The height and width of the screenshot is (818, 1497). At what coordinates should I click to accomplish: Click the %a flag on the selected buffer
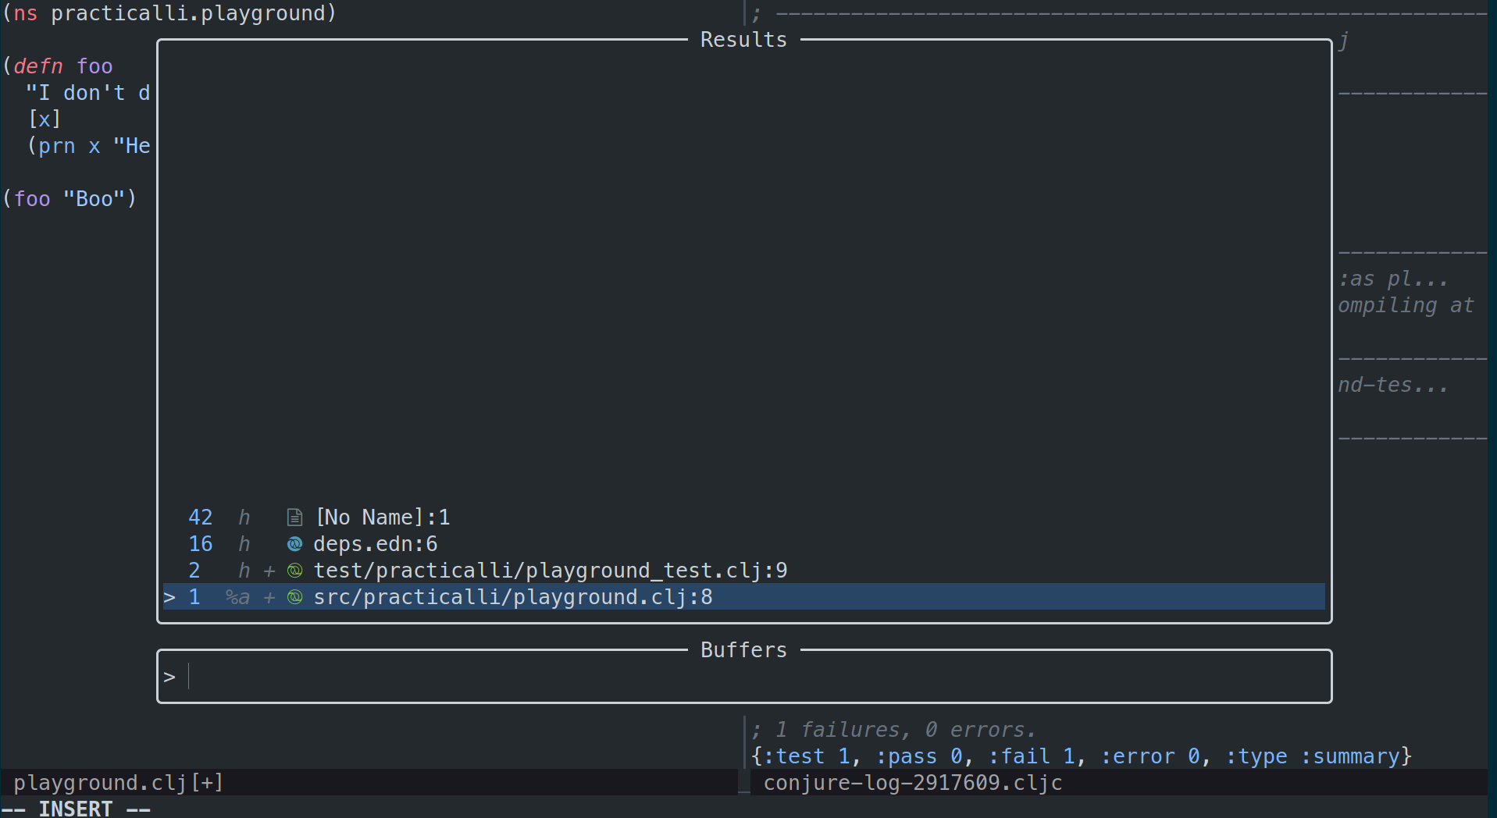[237, 597]
